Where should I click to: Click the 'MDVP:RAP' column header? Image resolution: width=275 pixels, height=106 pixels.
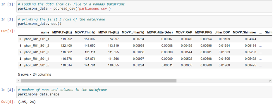(184, 32)
